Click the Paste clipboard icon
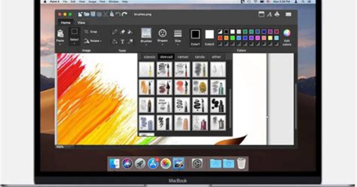The width and height of the screenshot is (357, 187). coord(60,34)
